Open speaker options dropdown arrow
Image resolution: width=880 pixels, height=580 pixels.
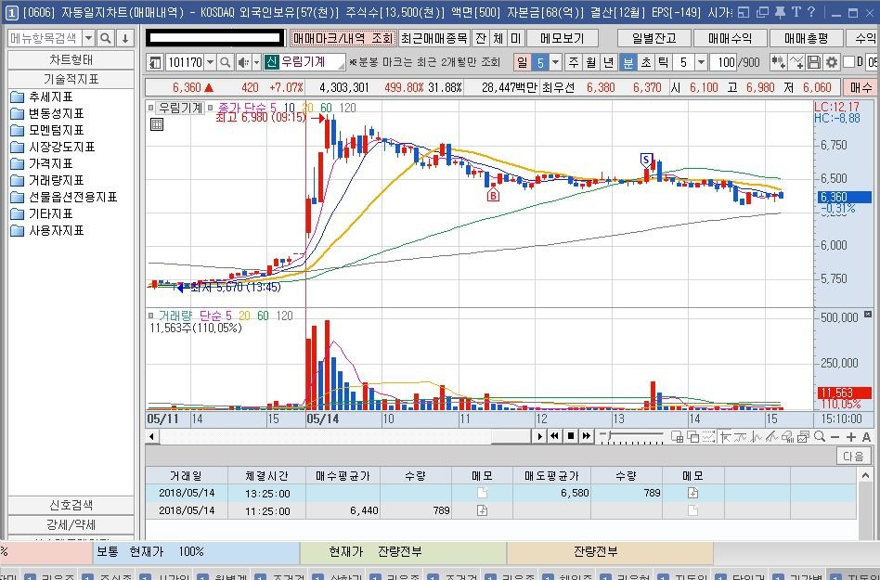coord(256,62)
